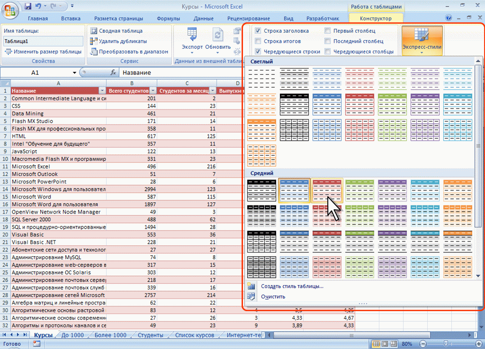This screenshot has height=349, width=485.
Task: Click the Сводная таблица pivot icon
Action: (93, 31)
